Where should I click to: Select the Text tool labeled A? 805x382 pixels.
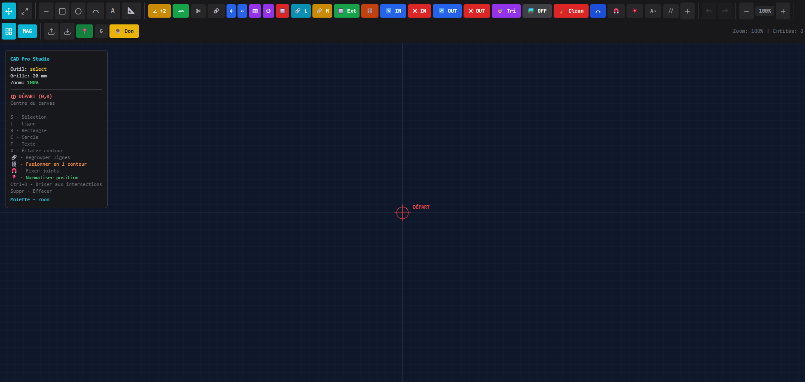[113, 11]
